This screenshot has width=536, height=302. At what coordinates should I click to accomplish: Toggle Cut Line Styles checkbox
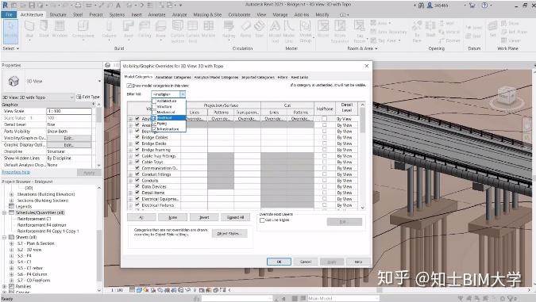tap(262, 220)
